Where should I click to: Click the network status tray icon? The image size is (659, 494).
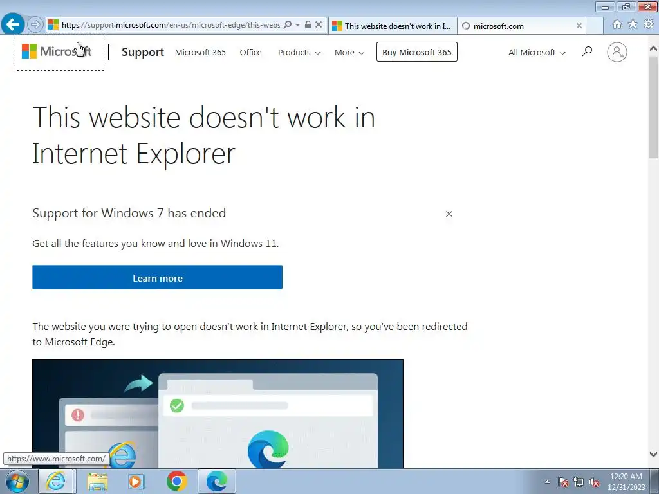click(579, 482)
